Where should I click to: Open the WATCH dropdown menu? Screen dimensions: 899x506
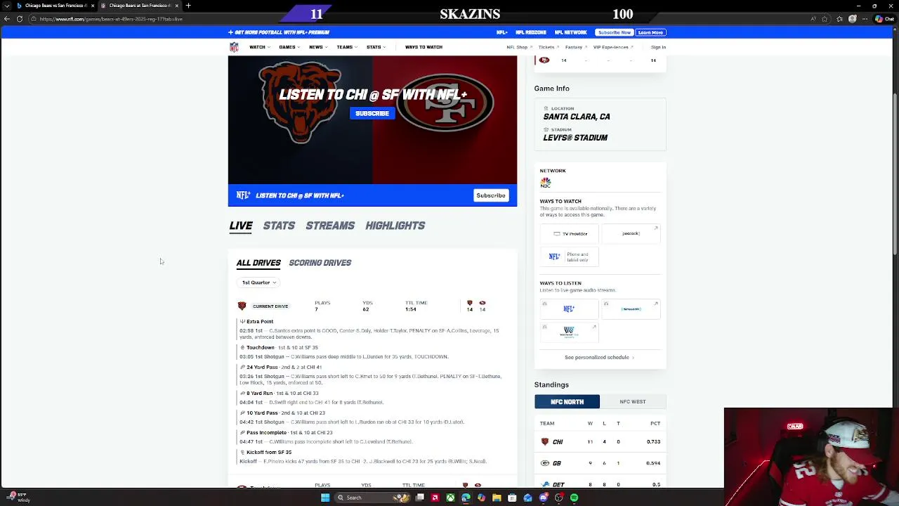[x=259, y=47]
